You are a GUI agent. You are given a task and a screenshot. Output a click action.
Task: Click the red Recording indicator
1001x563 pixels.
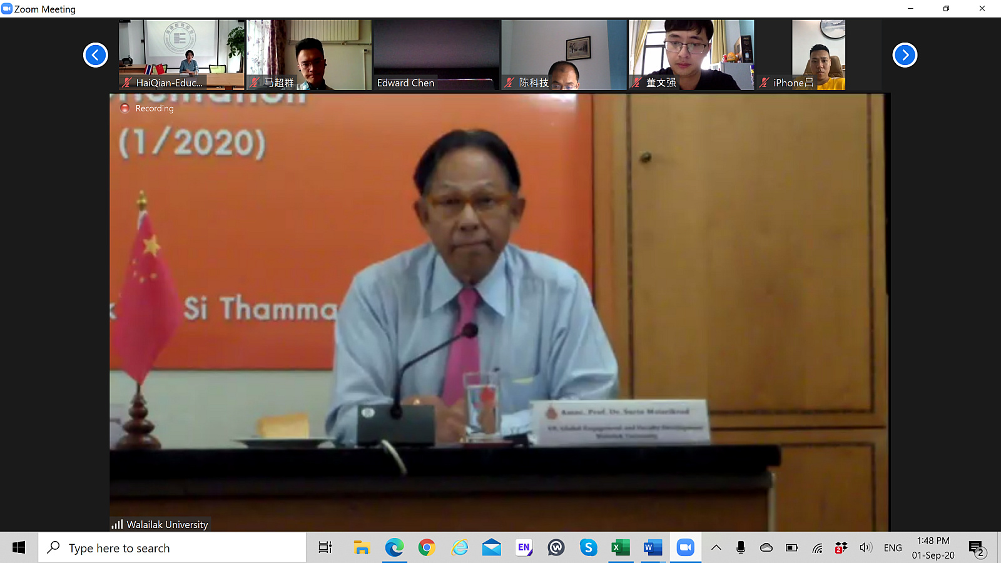click(124, 108)
